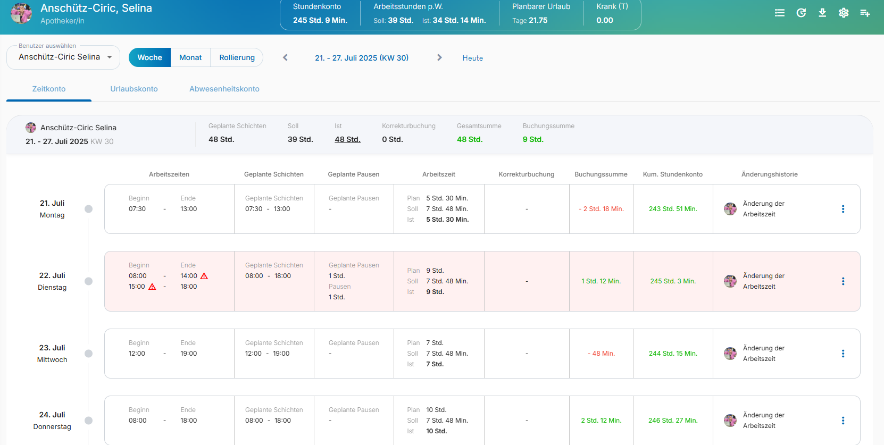Screen dimensions: 884x445
Task: Open the Abwesenheitskonto tab
Action: point(224,89)
